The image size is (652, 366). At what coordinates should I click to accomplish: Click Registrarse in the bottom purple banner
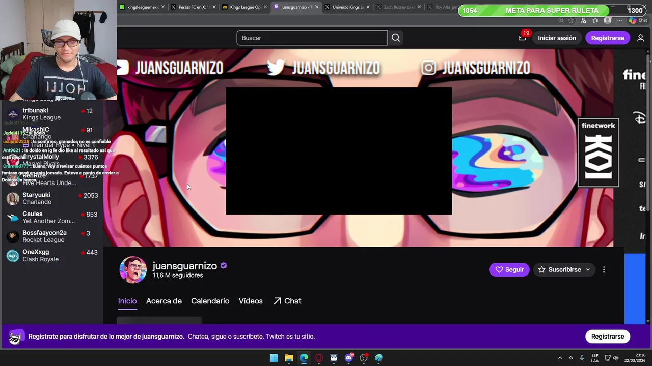coord(608,337)
